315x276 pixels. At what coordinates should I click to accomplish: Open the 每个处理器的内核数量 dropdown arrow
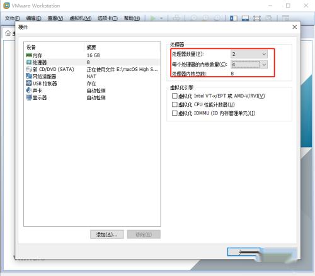[x=264, y=65]
